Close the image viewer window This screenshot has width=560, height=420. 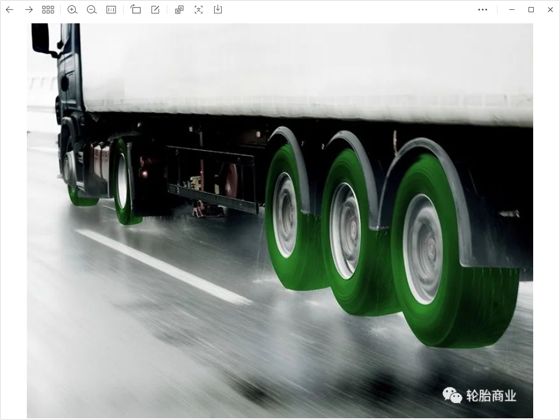[x=550, y=10]
